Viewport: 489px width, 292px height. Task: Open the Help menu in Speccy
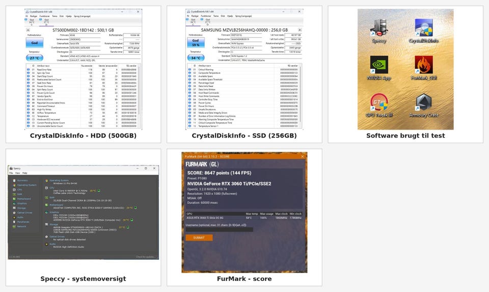(24, 173)
